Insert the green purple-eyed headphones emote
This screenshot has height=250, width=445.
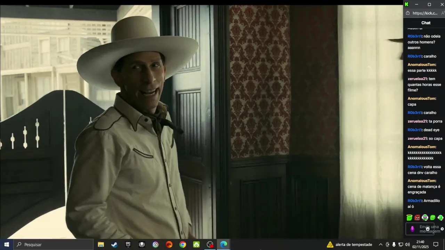click(425, 218)
